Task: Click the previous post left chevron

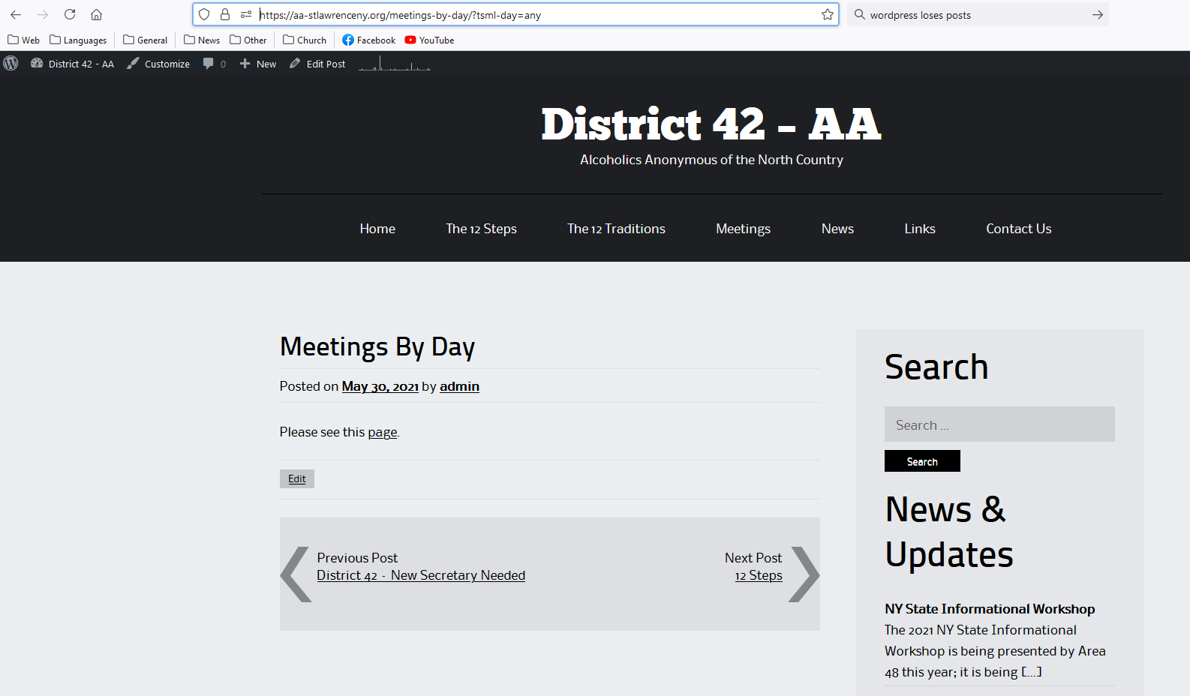Action: [296, 574]
